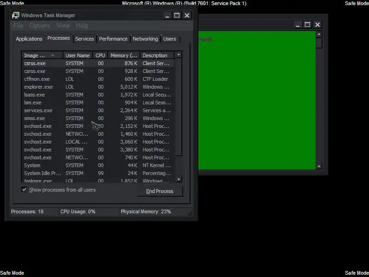The image size is (369, 277).
Task: Open the Options menu
Action: click(40, 25)
